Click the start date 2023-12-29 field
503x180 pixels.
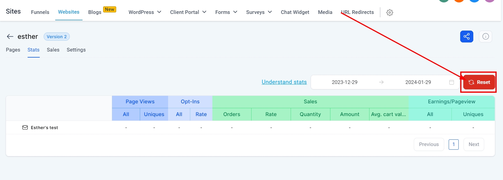[x=344, y=82]
